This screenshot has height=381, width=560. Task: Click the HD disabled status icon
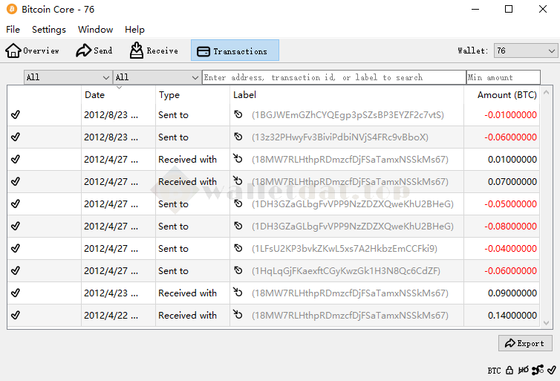[x=523, y=370]
